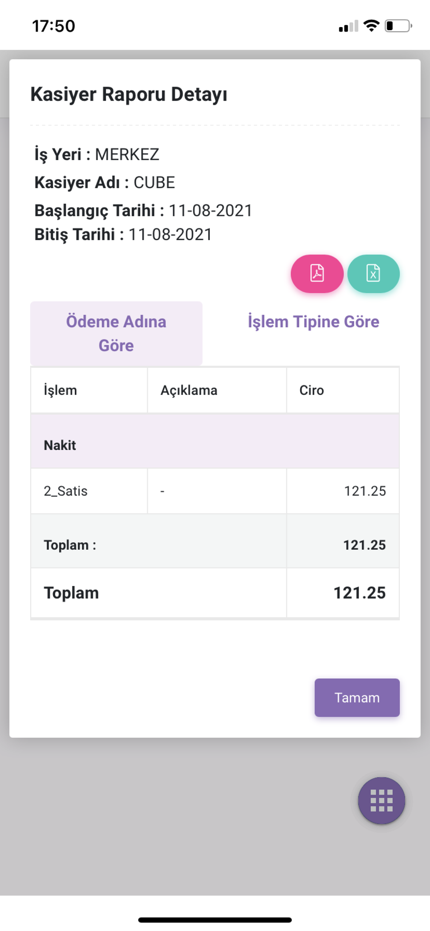Export report to Excel with teal button

pyautogui.click(x=373, y=274)
